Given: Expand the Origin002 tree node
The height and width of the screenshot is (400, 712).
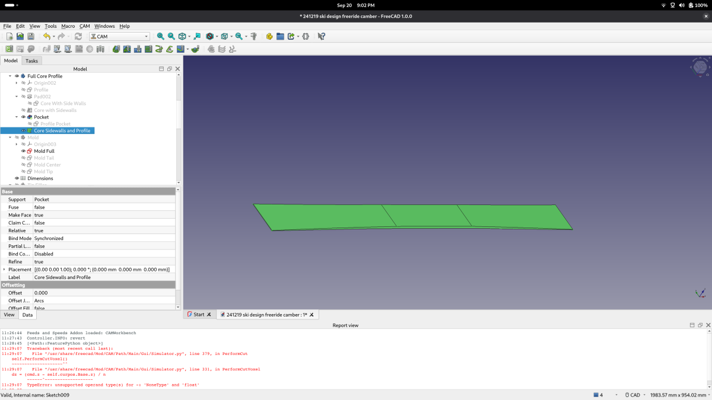Looking at the screenshot, I should click(17, 83).
